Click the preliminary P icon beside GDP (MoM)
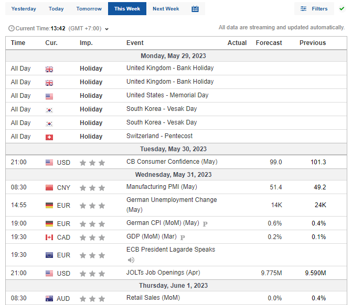The image size is (352, 305). [x=183, y=238]
